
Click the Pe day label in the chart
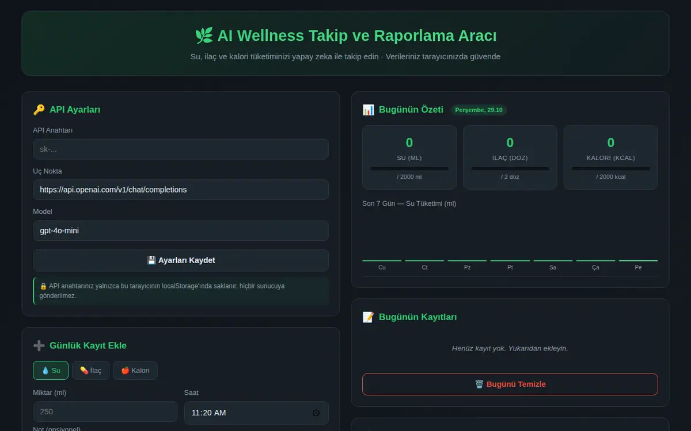pyautogui.click(x=638, y=267)
